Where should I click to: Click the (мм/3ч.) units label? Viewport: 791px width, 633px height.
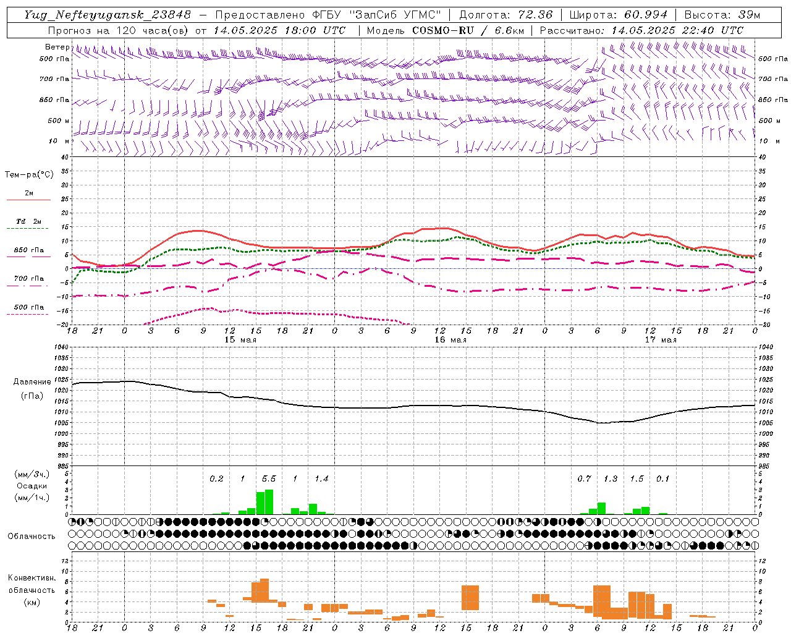32,475
